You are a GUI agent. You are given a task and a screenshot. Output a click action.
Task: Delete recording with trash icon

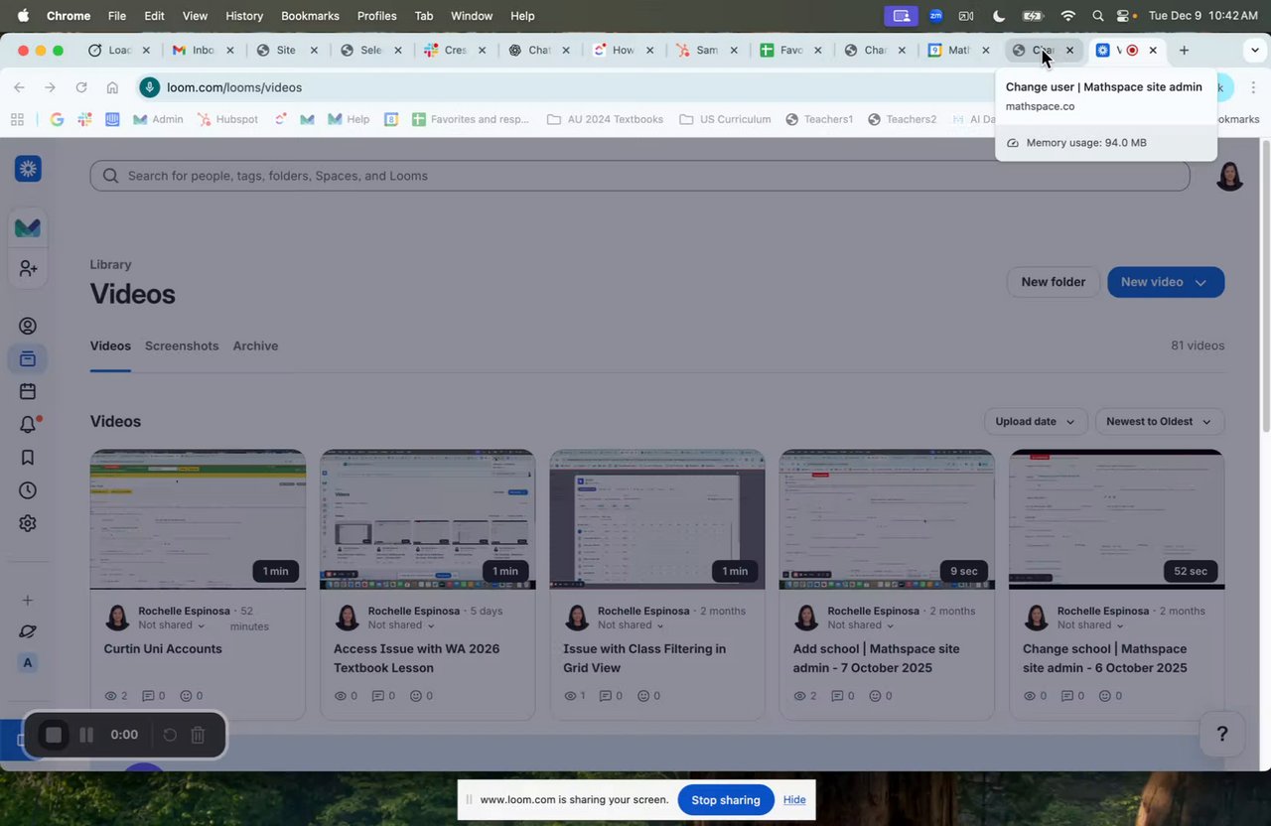tap(198, 735)
